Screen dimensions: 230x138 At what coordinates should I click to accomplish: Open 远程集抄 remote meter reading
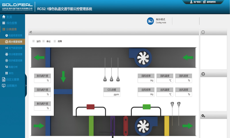point(13,86)
